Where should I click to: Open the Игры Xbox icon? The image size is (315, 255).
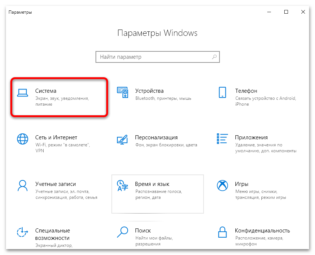point(222,186)
